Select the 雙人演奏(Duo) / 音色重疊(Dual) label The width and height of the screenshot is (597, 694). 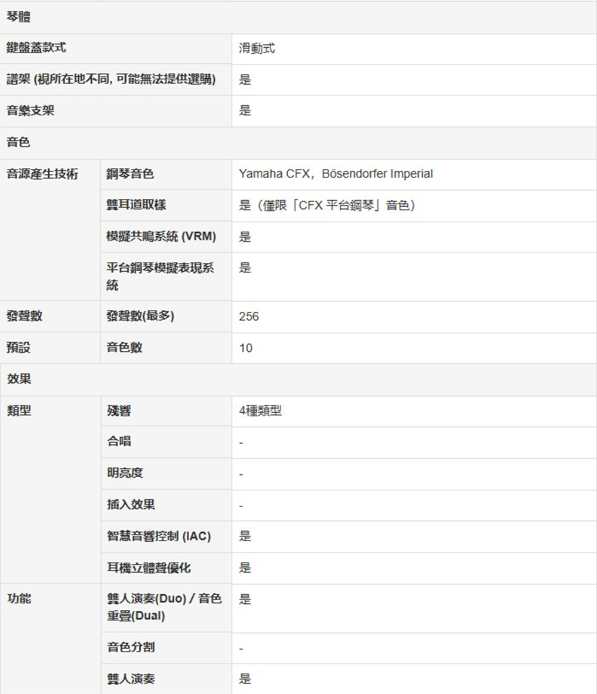pos(164,607)
